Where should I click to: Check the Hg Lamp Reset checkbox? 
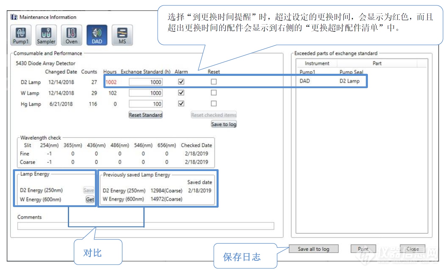pos(214,103)
